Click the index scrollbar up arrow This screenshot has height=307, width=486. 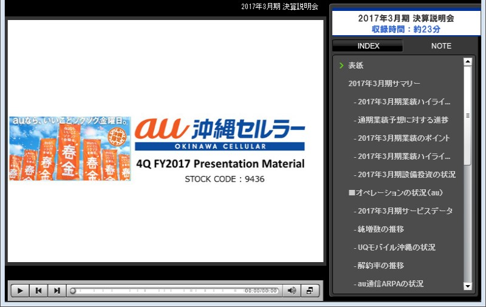pos(468,62)
